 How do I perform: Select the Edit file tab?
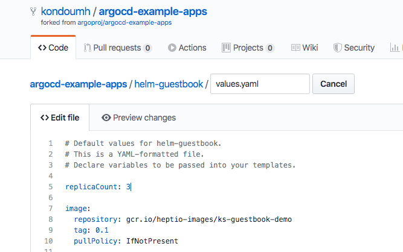click(60, 118)
